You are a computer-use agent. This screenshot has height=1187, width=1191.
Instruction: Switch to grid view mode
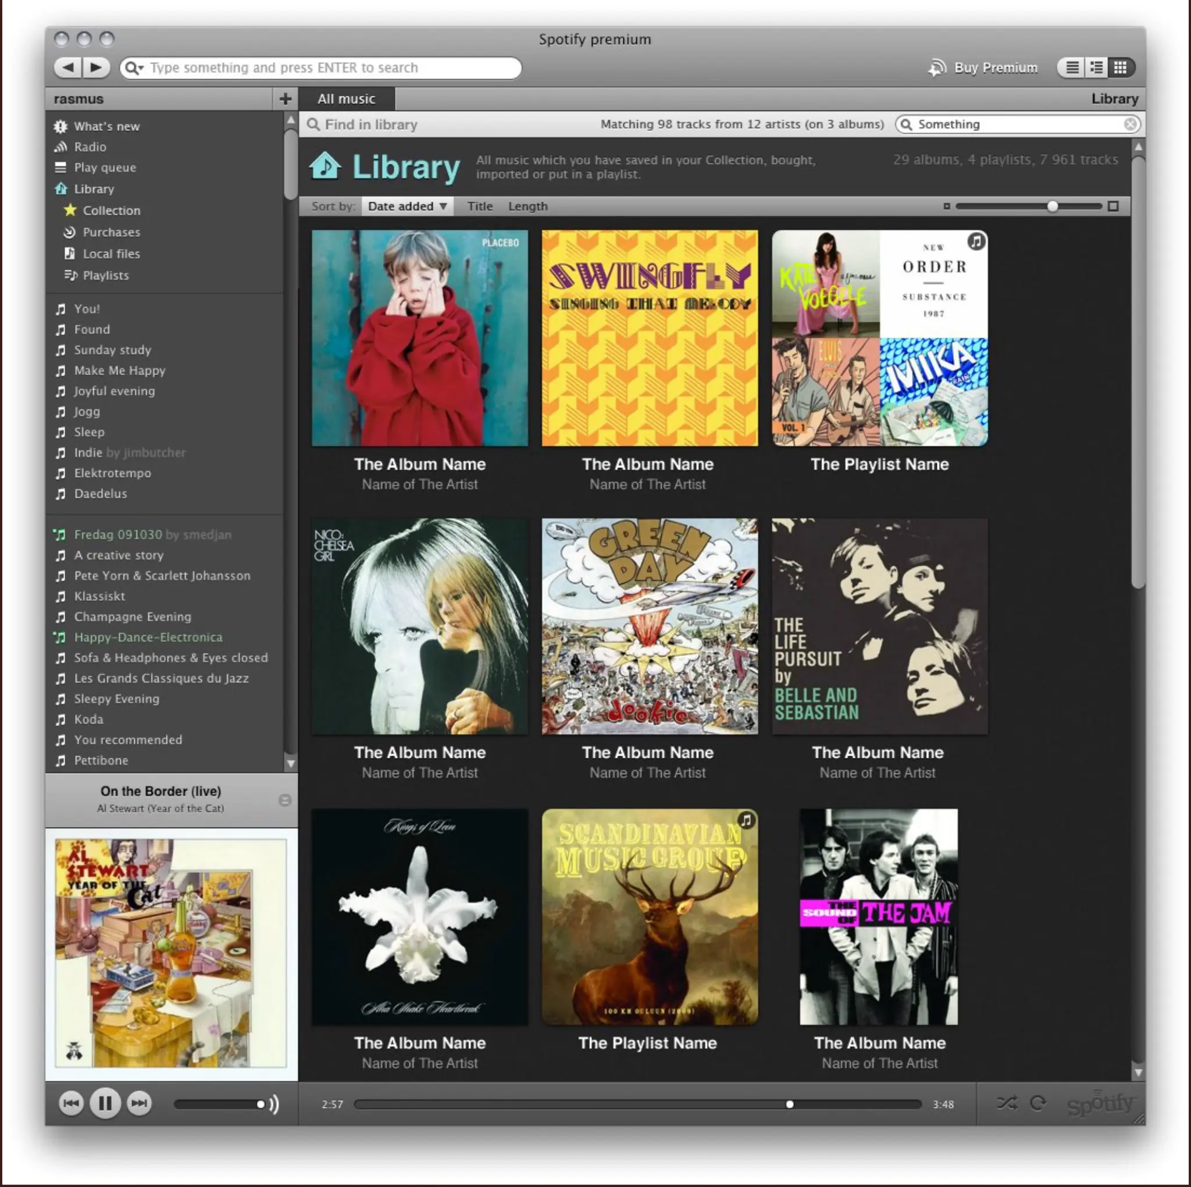pos(1121,67)
